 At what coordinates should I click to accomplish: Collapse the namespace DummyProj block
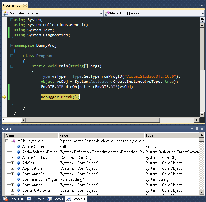point(12,45)
